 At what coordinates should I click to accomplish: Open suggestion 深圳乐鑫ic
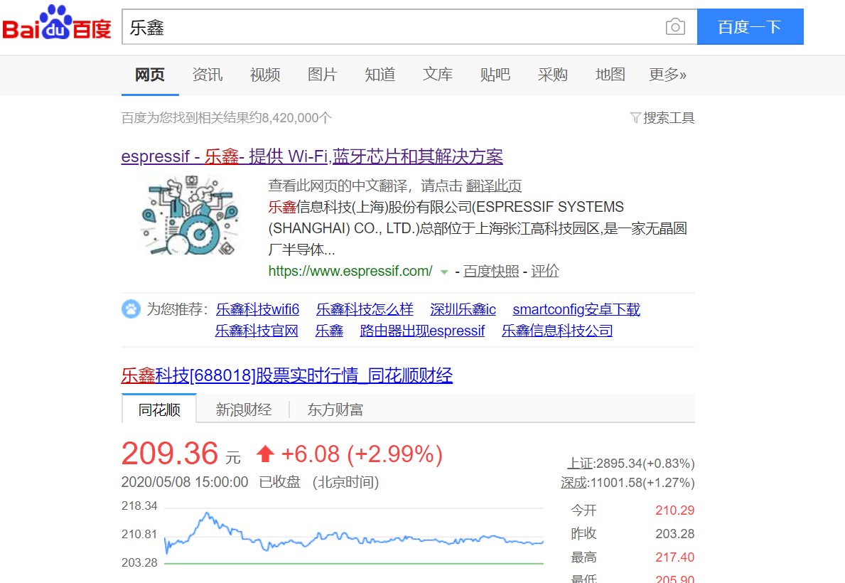tap(463, 309)
